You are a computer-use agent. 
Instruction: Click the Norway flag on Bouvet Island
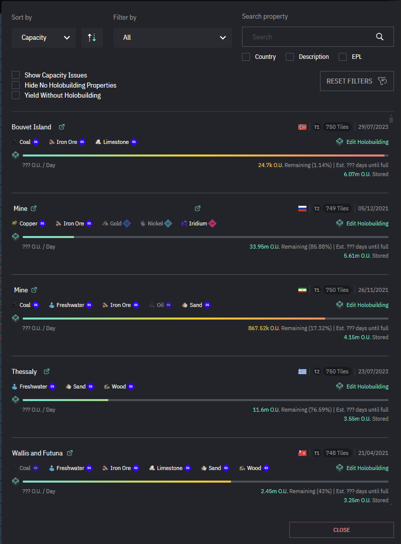click(x=302, y=127)
